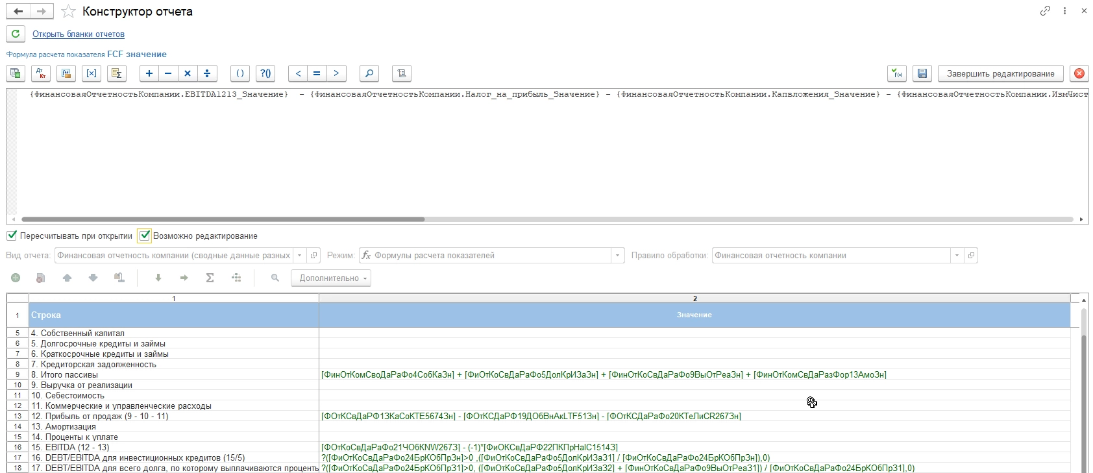Click Завершить редактирование button

pyautogui.click(x=1001, y=73)
